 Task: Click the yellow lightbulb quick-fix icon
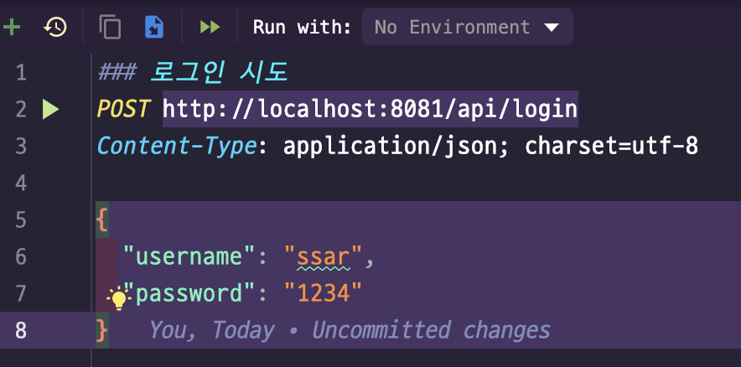(x=118, y=298)
